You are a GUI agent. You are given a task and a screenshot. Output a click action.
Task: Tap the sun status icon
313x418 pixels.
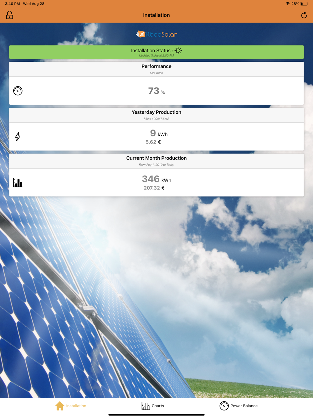[x=178, y=50]
